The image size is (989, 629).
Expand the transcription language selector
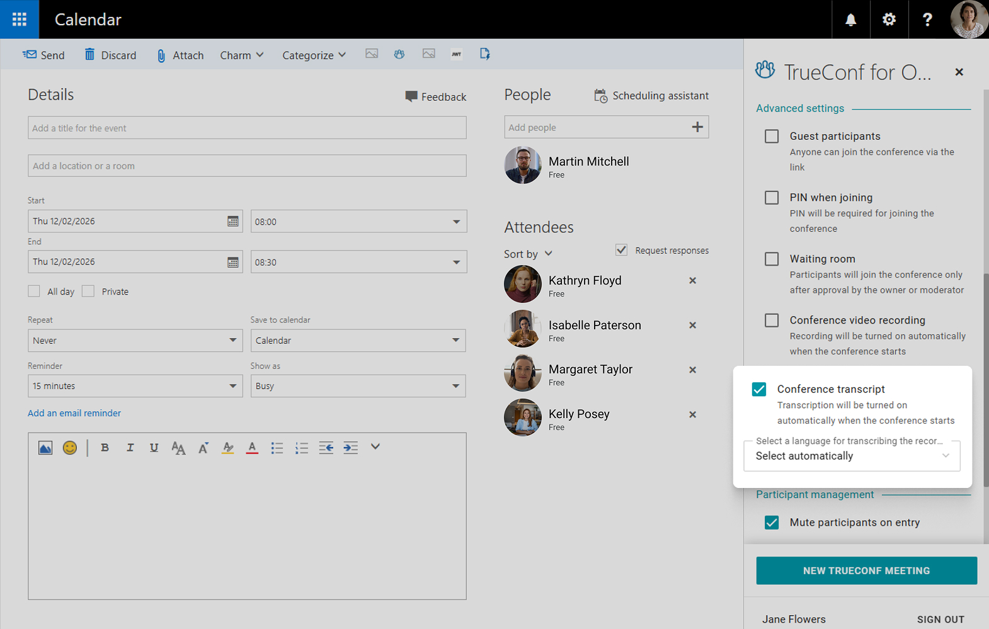[x=852, y=456]
